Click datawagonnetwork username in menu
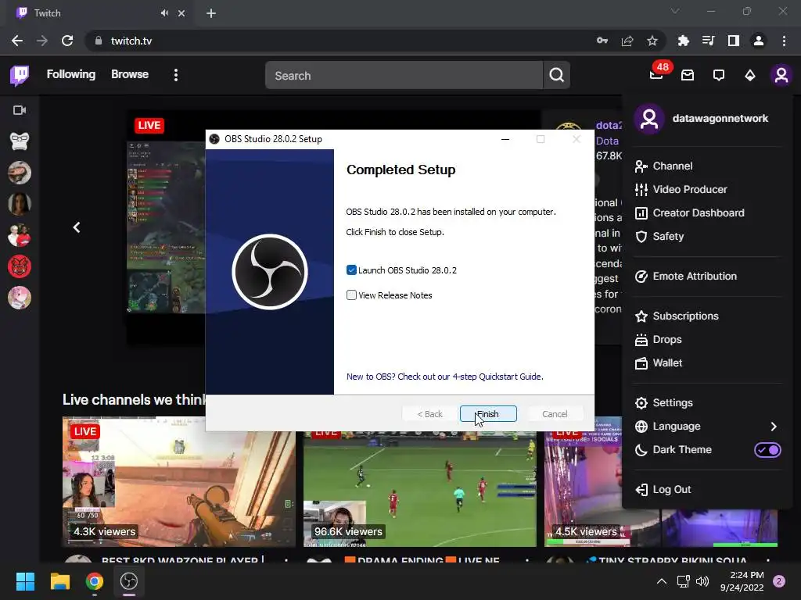 pyautogui.click(x=720, y=119)
